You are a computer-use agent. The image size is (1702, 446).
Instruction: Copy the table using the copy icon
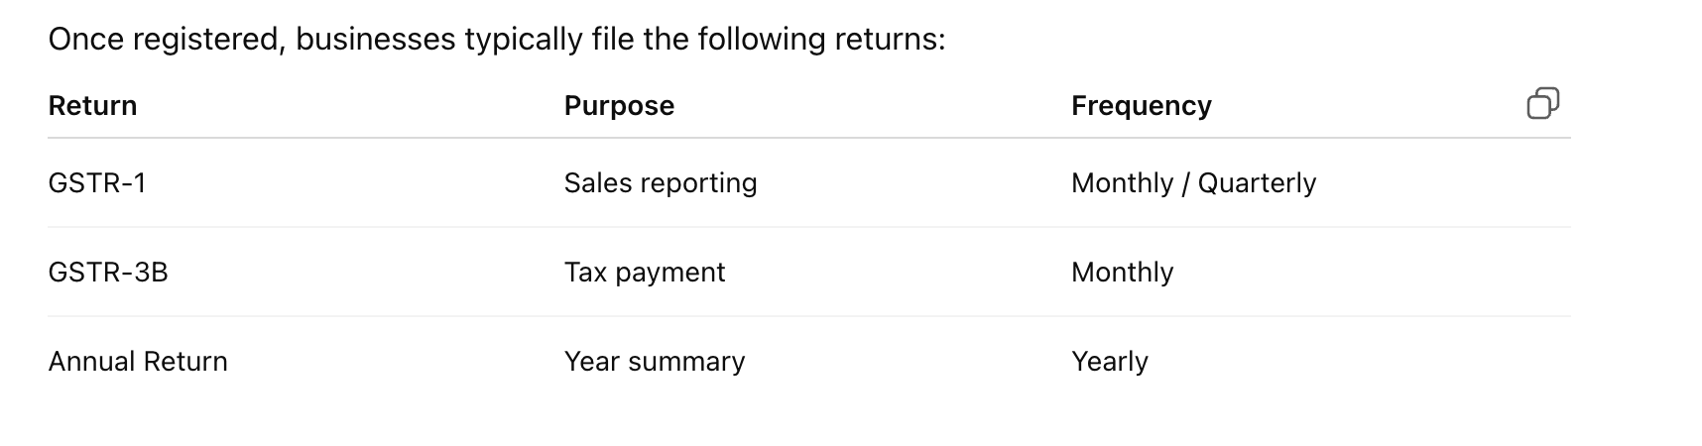coord(1542,103)
